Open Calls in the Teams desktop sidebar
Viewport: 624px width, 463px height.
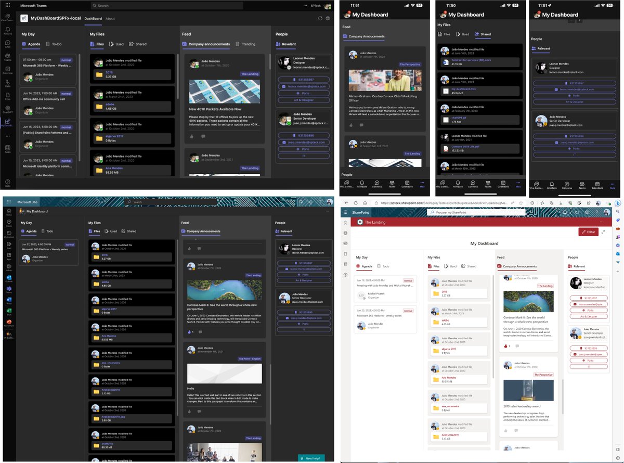coord(7,84)
